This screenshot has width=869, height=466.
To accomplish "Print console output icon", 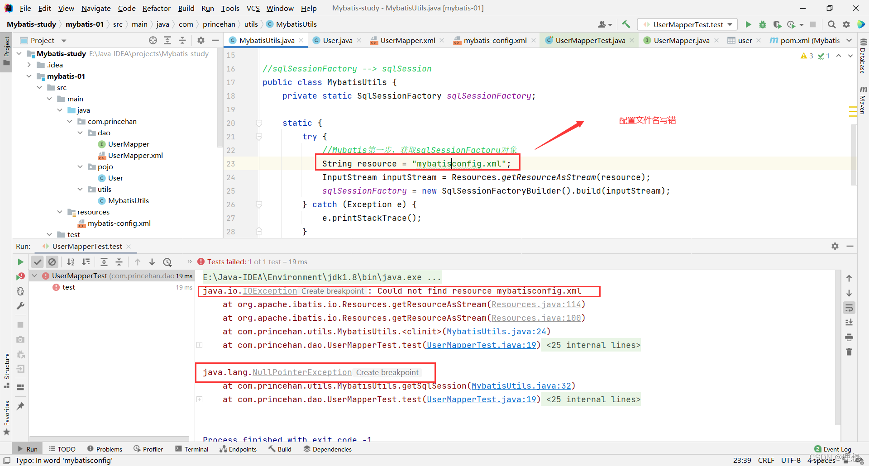I will click(x=849, y=338).
